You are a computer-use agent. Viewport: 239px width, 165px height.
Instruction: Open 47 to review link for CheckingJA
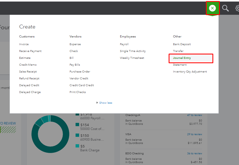(x=194, y=115)
